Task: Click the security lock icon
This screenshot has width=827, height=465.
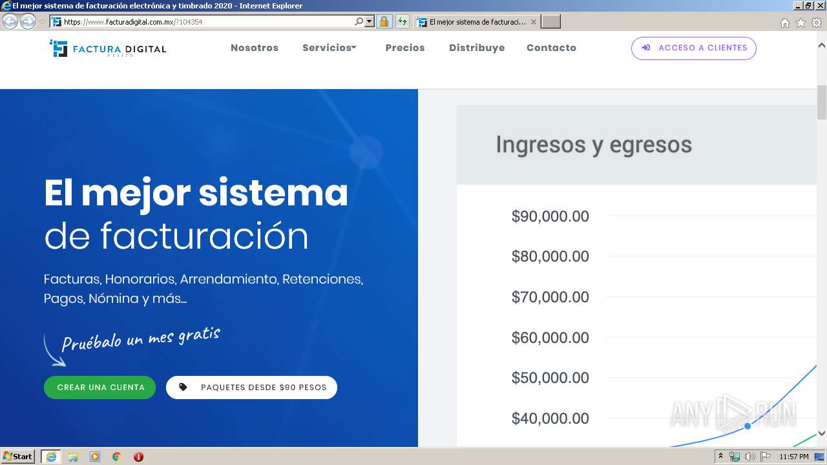Action: coord(384,22)
